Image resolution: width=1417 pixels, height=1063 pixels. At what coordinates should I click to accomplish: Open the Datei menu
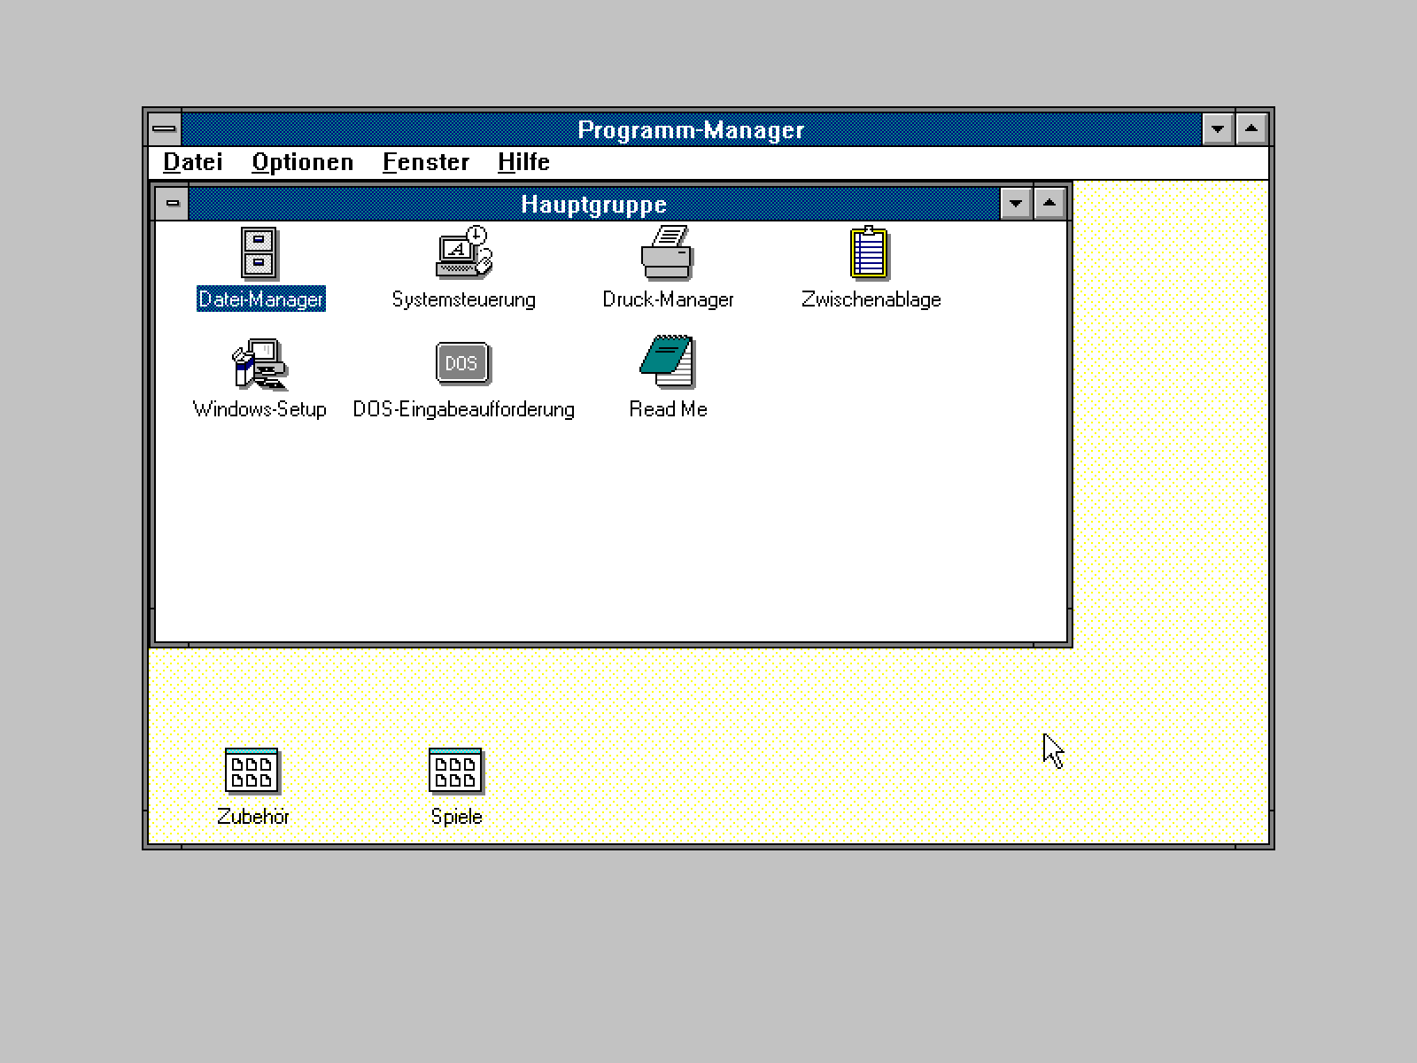pos(193,162)
